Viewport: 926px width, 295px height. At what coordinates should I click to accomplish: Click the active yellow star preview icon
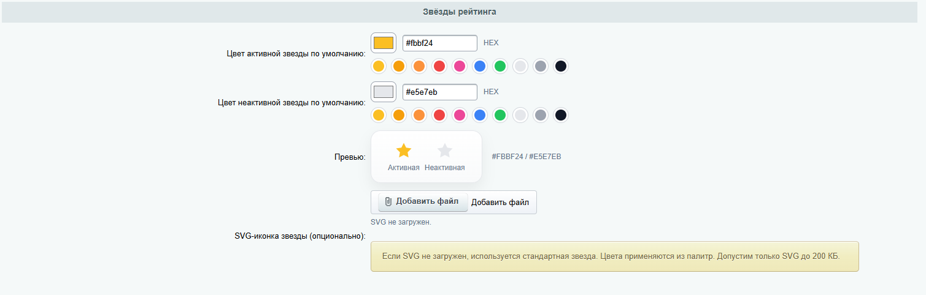pos(404,151)
